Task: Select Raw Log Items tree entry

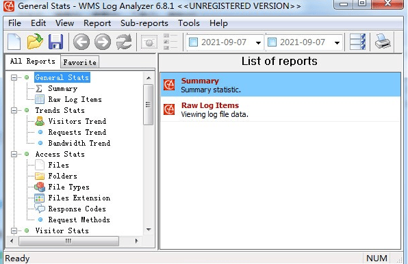Action: point(75,100)
